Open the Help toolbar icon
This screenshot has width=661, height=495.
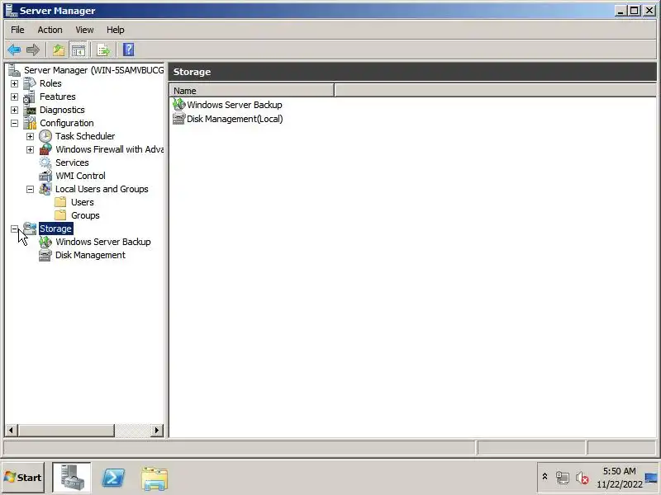pos(129,50)
